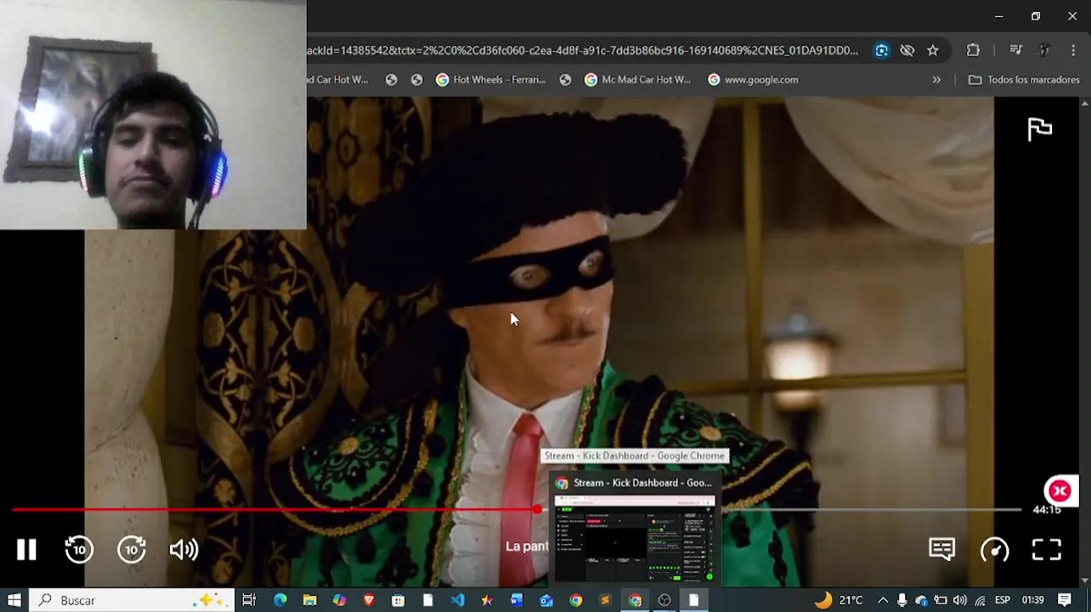This screenshot has height=612, width=1091.
Task: Rewind the video 10 seconds
Action: [x=79, y=550]
